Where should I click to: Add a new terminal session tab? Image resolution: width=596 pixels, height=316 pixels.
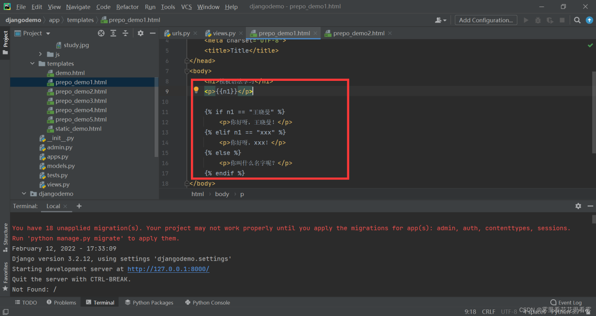(79, 206)
